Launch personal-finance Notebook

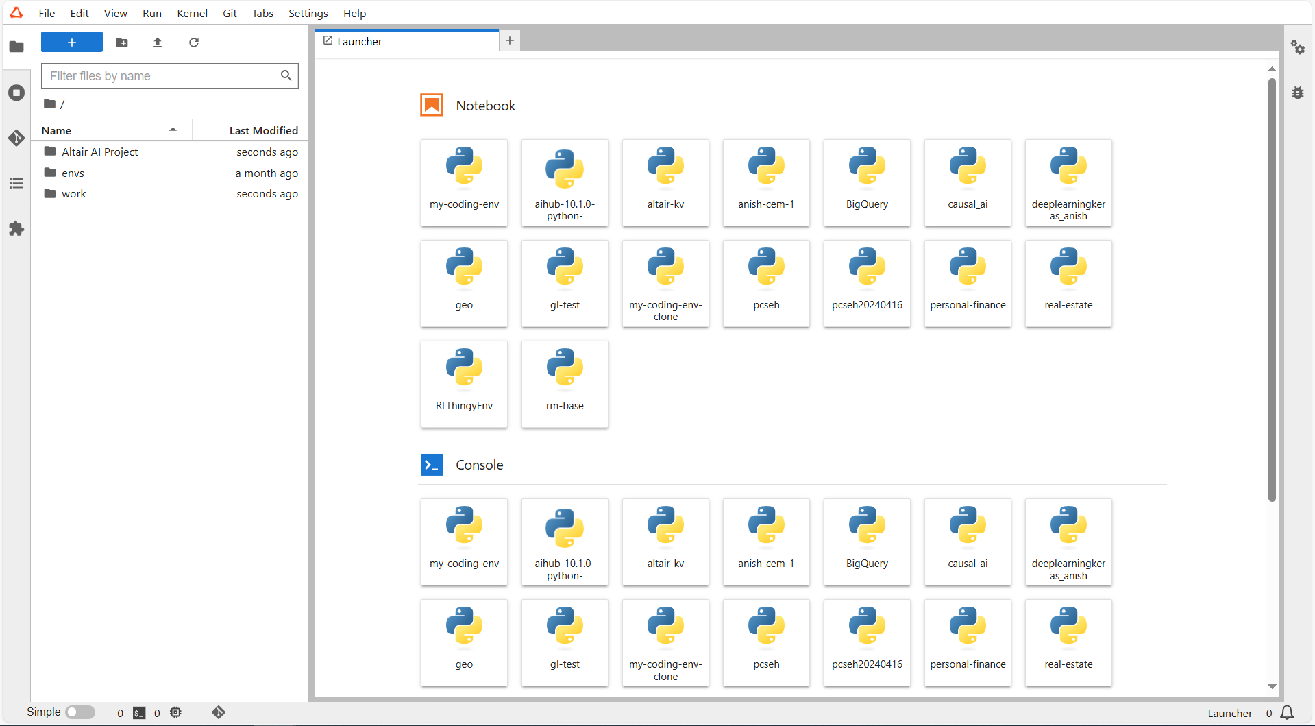(x=968, y=284)
